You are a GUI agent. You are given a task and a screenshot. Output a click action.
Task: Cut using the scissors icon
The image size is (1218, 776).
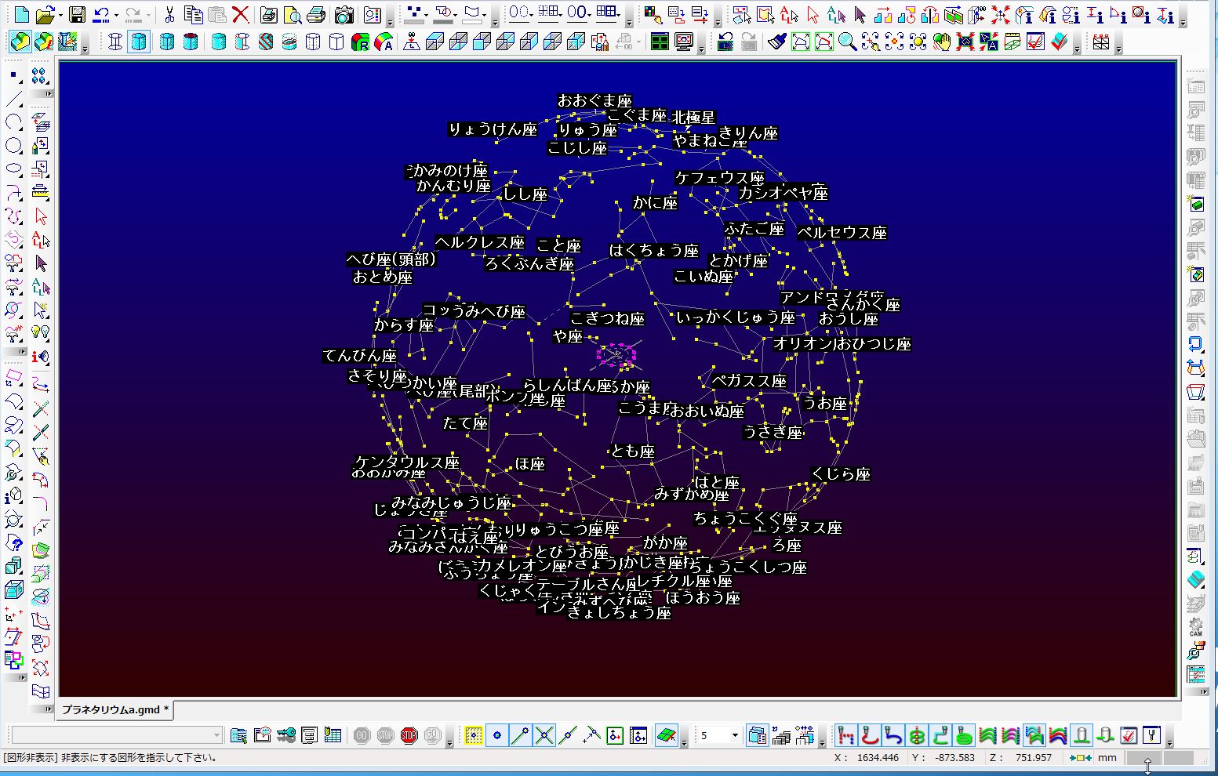[x=169, y=15]
